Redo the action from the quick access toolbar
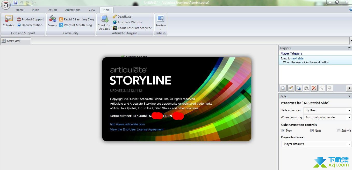The height and width of the screenshot is (170, 352). pyautogui.click(x=28, y=3)
